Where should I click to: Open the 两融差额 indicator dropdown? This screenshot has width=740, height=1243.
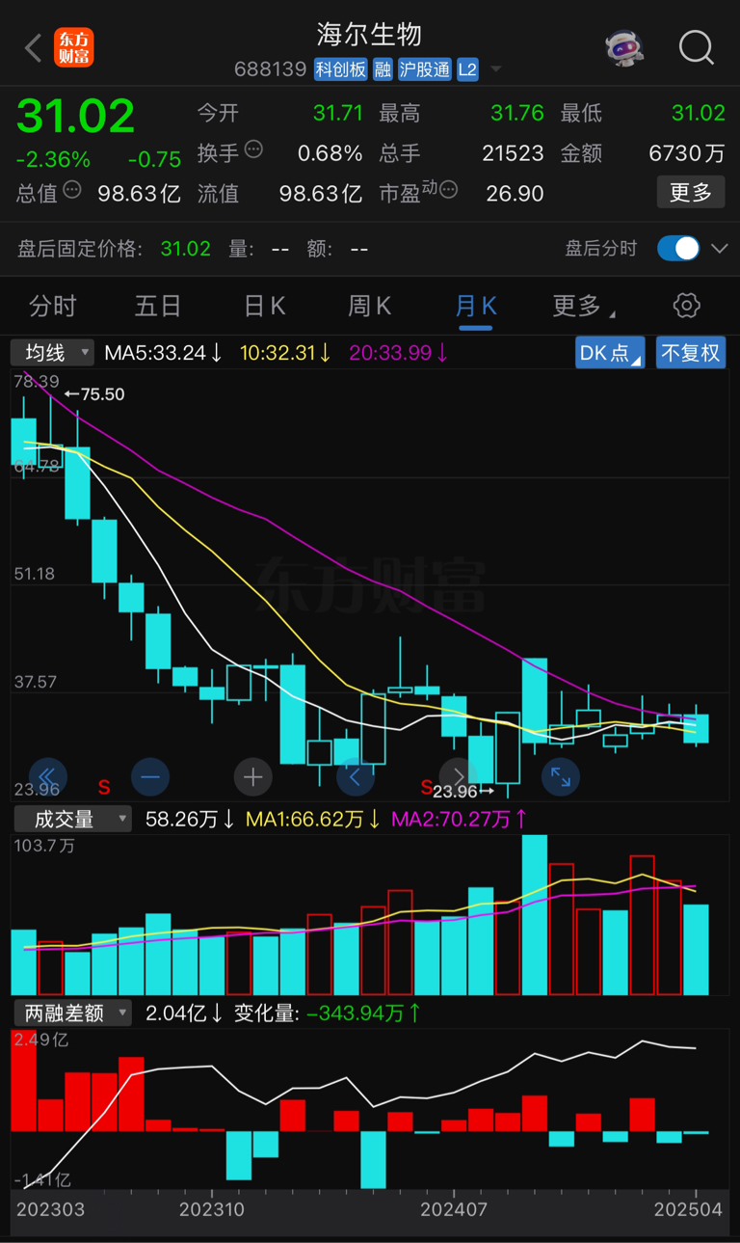pyautogui.click(x=71, y=1013)
